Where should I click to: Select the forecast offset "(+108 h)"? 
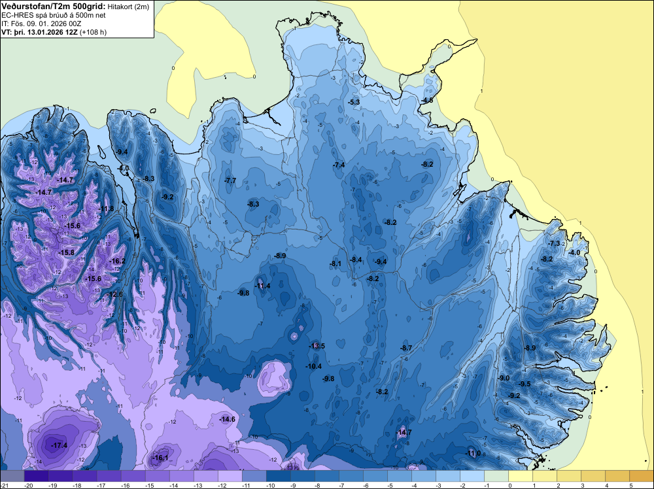pos(94,32)
